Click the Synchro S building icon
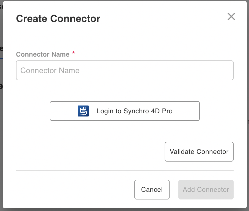The image size is (249, 211). pos(83,111)
